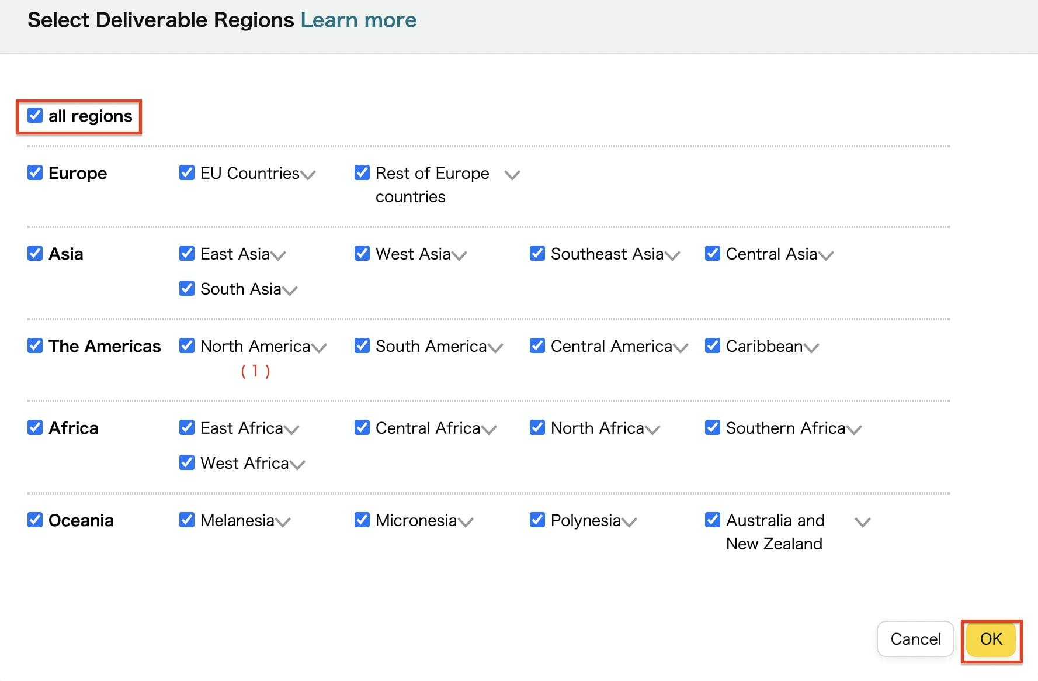Deselect the Asia continent checkbox
Viewport: 1038px width, 681px height.
(x=35, y=254)
